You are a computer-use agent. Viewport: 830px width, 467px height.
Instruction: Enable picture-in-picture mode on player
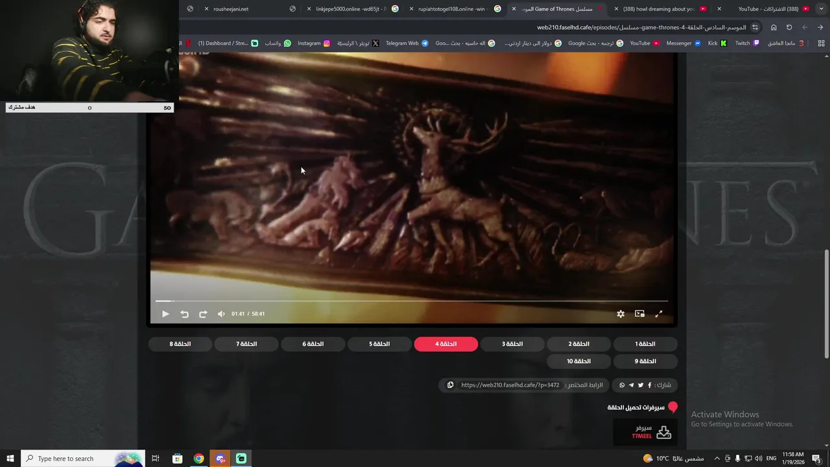point(639,314)
